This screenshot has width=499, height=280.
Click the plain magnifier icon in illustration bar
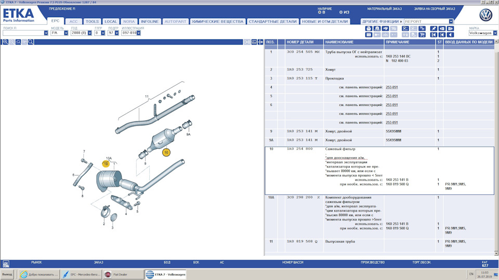point(31,42)
